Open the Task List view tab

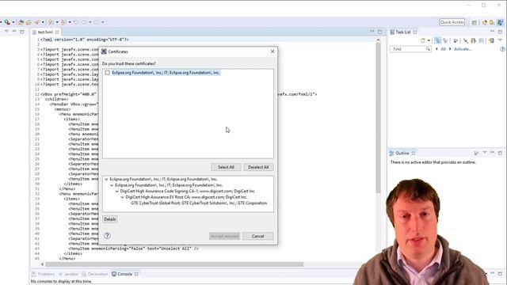(403, 32)
